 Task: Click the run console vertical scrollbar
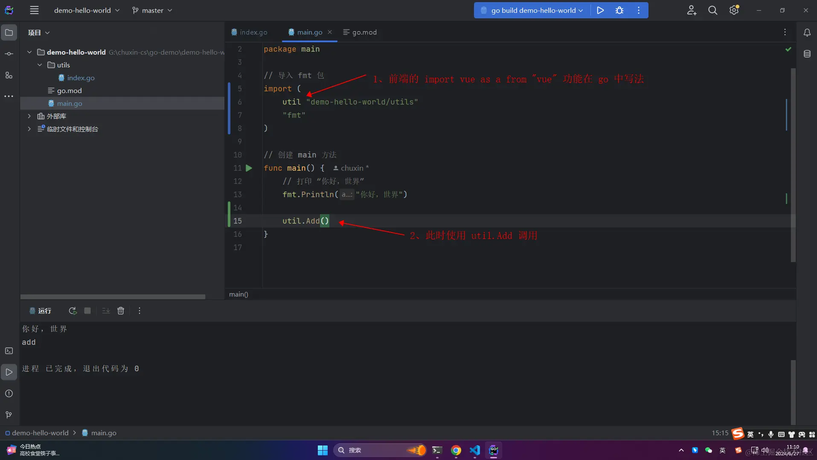(x=793, y=392)
